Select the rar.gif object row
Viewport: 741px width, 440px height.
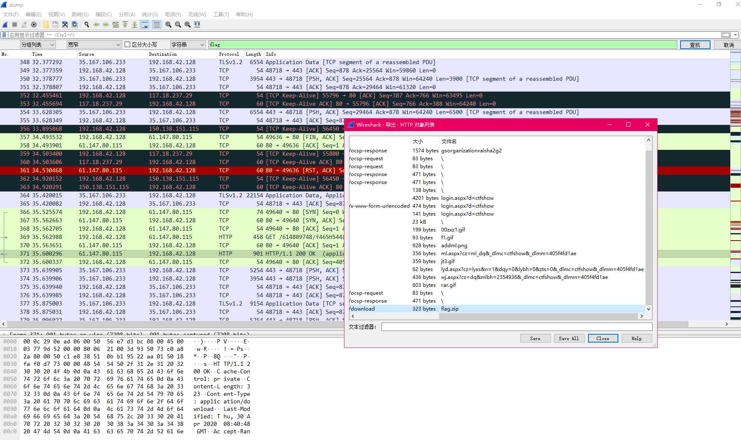point(497,285)
